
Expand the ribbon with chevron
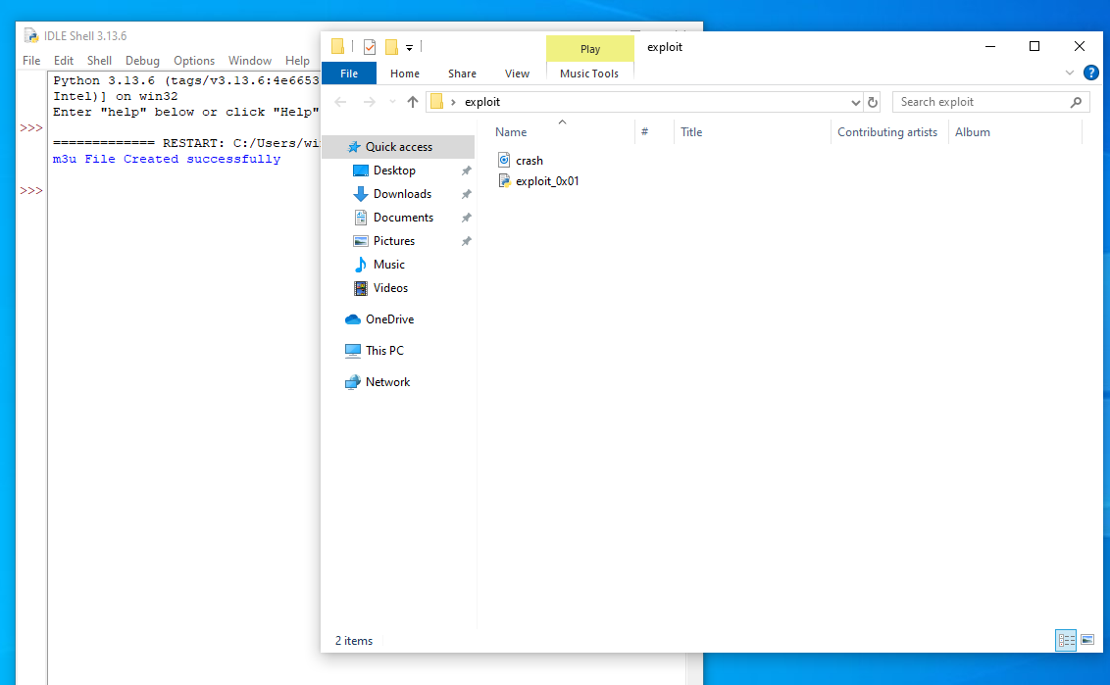(1070, 73)
